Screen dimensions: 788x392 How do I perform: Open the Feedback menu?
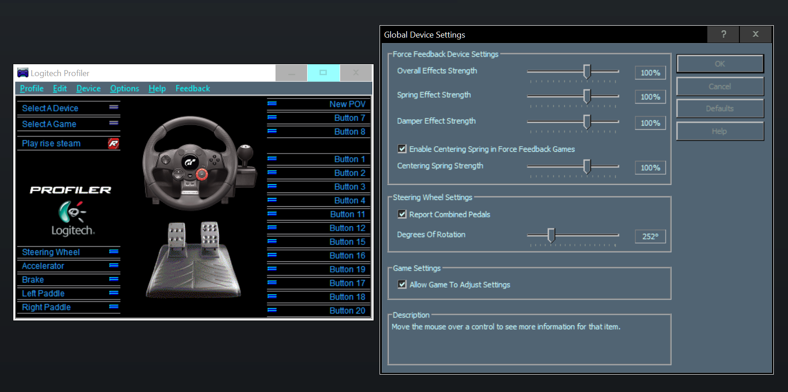click(x=193, y=88)
